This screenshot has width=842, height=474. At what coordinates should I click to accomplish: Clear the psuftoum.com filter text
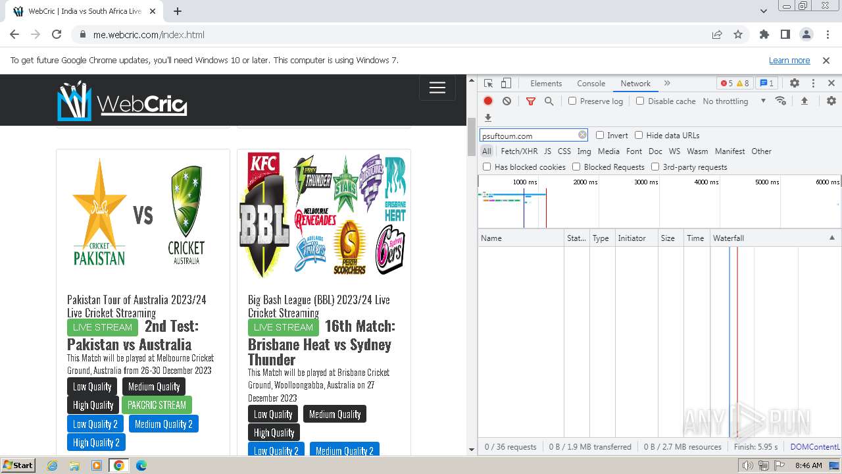click(x=582, y=135)
